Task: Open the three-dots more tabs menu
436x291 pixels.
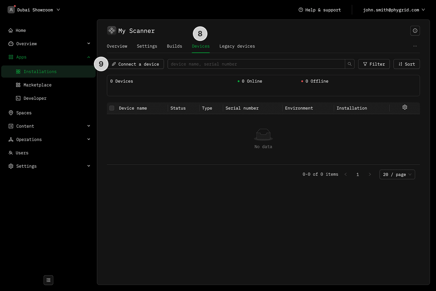Action: pyautogui.click(x=415, y=46)
